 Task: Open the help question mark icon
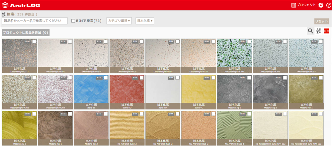point(328,5)
